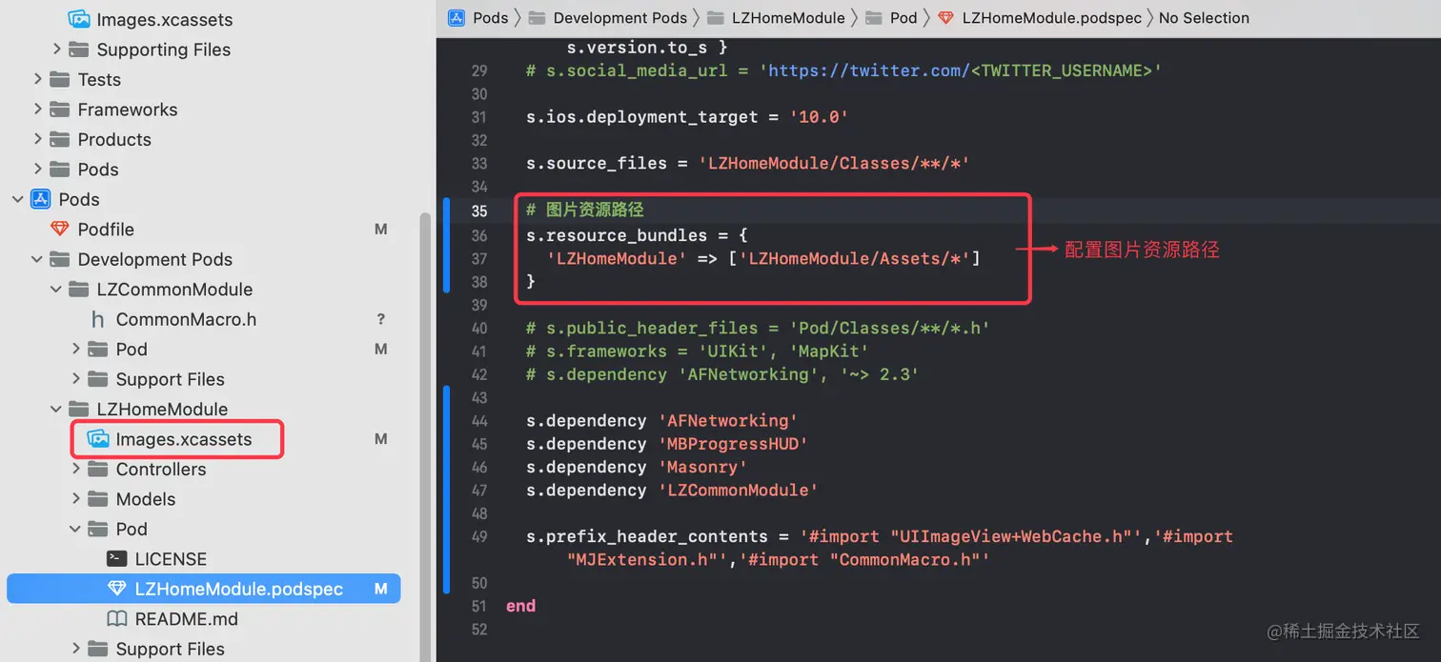
Task: Click the LICENSE terminal file icon
Action: [116, 559]
